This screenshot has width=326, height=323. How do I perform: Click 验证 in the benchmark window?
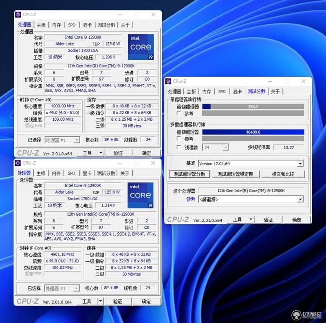point(268,219)
